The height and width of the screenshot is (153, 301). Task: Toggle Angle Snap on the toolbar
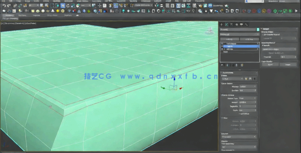pyautogui.click(x=116, y=6)
